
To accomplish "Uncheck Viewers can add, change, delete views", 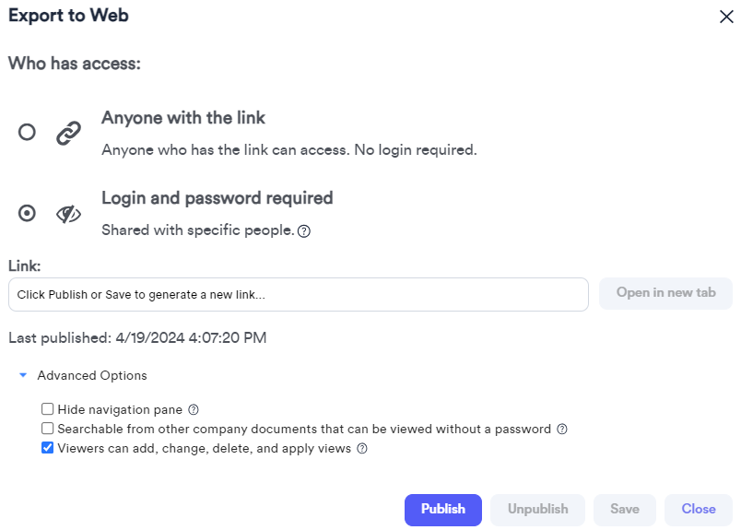I will point(48,449).
